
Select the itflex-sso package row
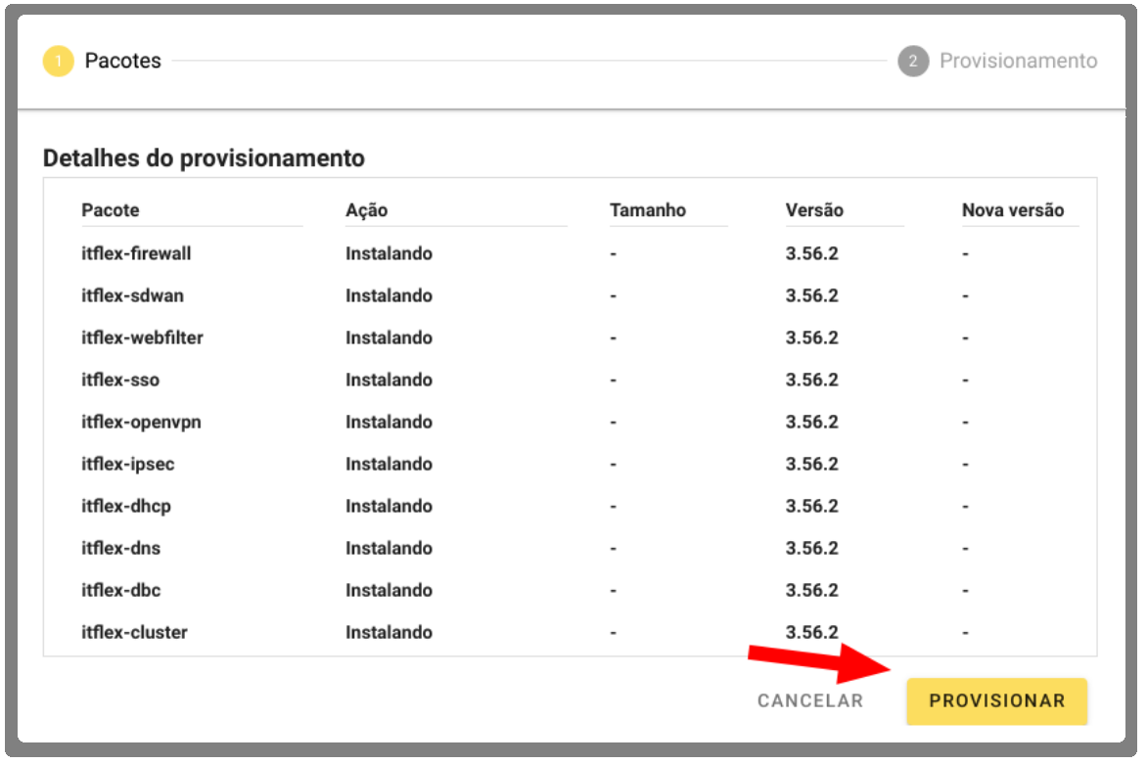(571, 381)
